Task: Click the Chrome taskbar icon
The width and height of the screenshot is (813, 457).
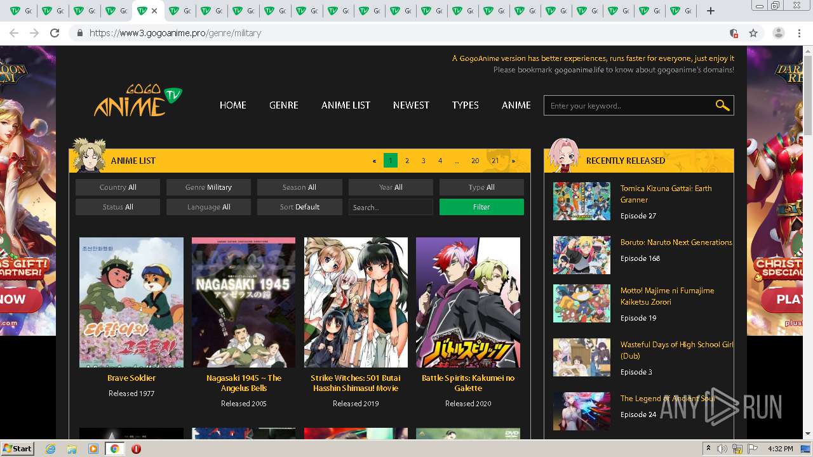Action: point(114,449)
